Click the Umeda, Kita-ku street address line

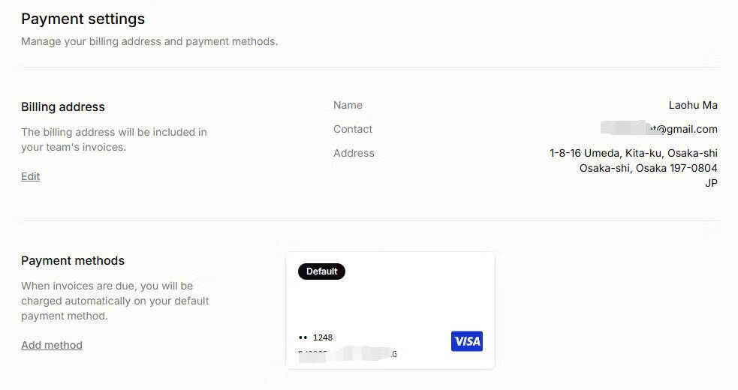634,153
